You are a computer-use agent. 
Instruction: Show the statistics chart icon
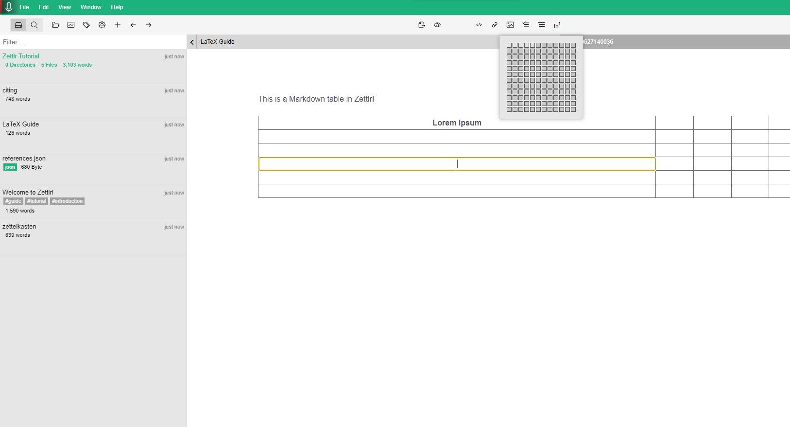click(x=71, y=25)
